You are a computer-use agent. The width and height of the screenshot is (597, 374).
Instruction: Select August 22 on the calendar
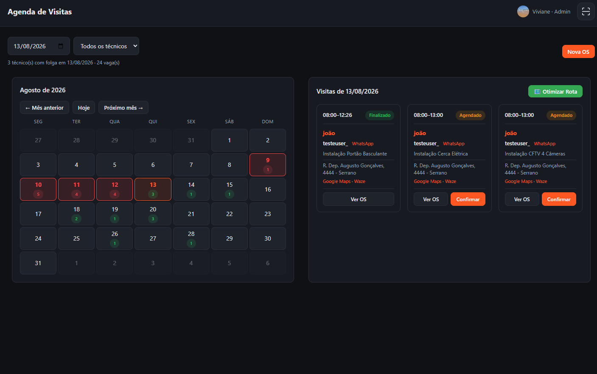point(230,214)
